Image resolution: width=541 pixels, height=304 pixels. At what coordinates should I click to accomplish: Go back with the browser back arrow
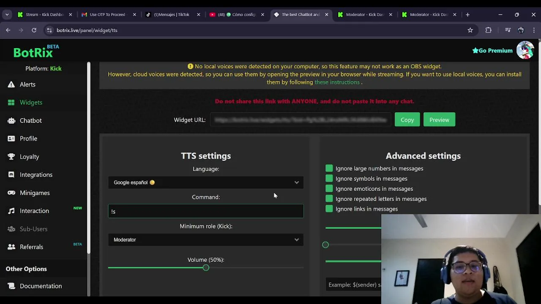point(8,30)
